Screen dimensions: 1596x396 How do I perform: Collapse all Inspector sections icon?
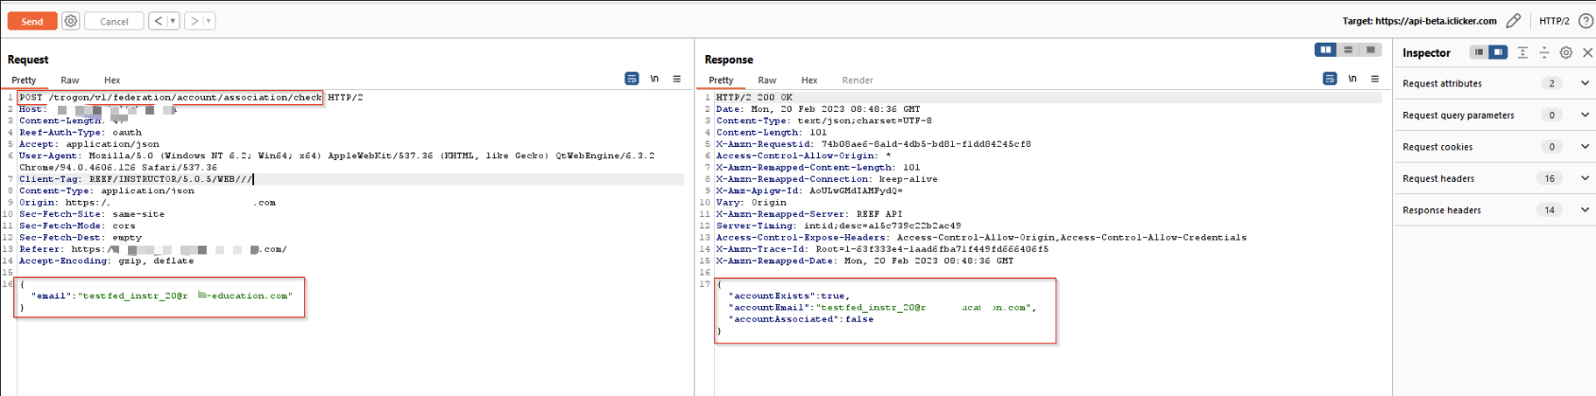(x=1544, y=53)
